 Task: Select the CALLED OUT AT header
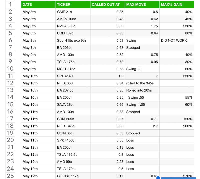[107, 4]
